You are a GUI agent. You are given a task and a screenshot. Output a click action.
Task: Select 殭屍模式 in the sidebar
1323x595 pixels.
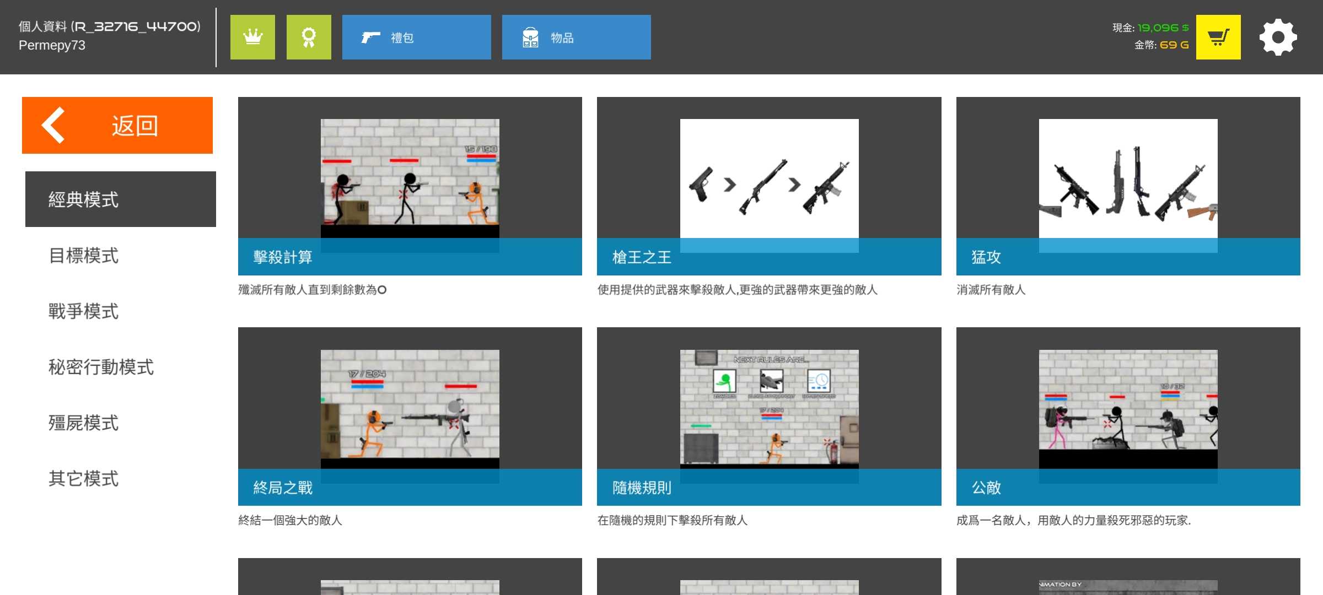pyautogui.click(x=84, y=423)
